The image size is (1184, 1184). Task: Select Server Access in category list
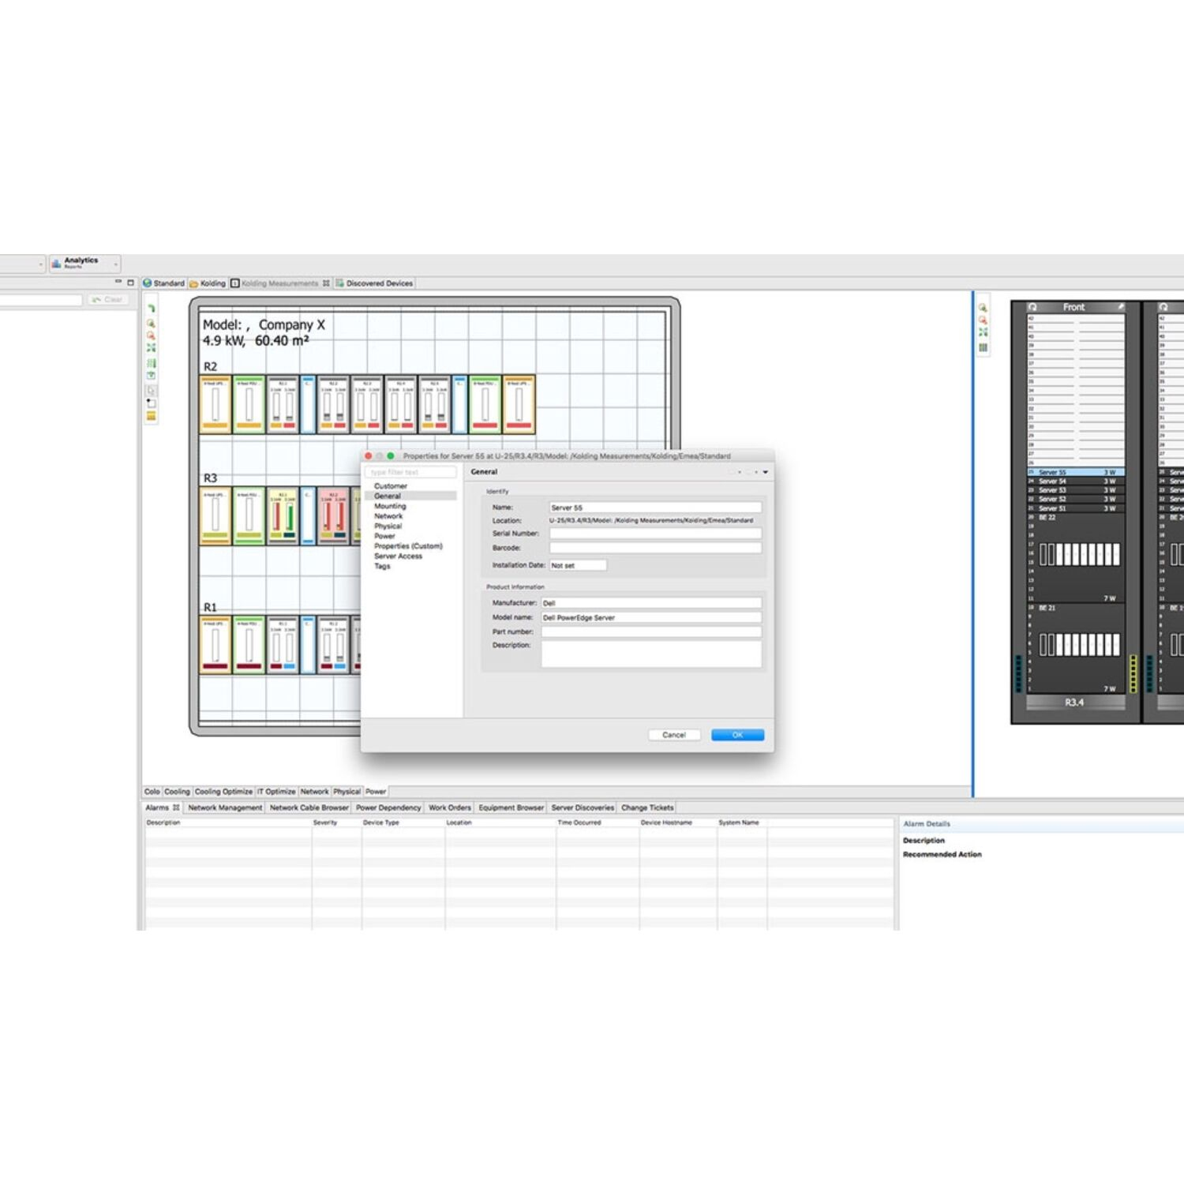click(x=398, y=556)
